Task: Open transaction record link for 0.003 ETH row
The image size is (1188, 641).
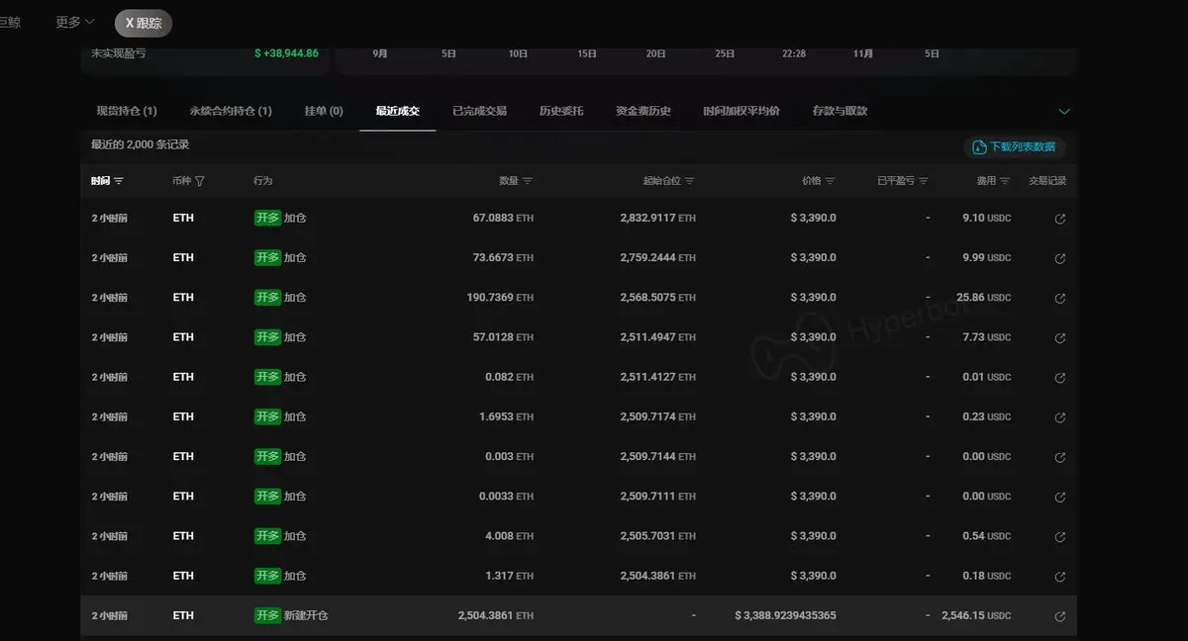Action: (1060, 457)
